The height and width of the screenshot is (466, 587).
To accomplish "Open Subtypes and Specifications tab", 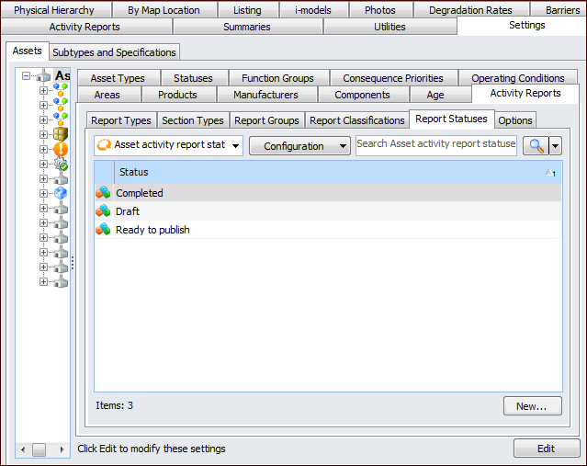I will (115, 52).
